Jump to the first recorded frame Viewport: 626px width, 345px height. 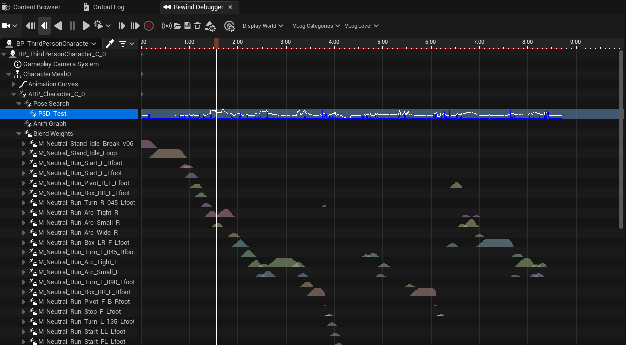[31, 26]
